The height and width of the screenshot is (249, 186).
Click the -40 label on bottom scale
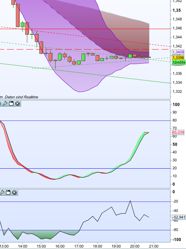coord(175,211)
